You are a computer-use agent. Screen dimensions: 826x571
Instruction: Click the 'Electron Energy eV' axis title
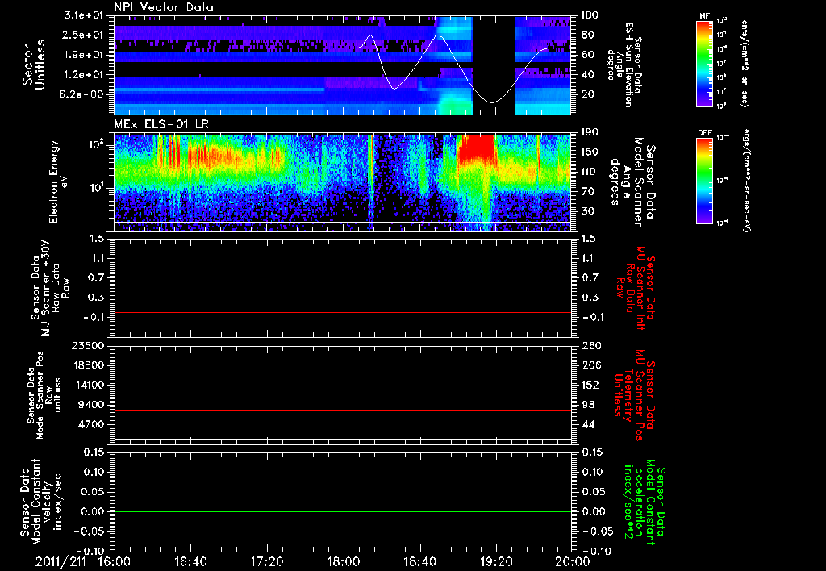60,181
